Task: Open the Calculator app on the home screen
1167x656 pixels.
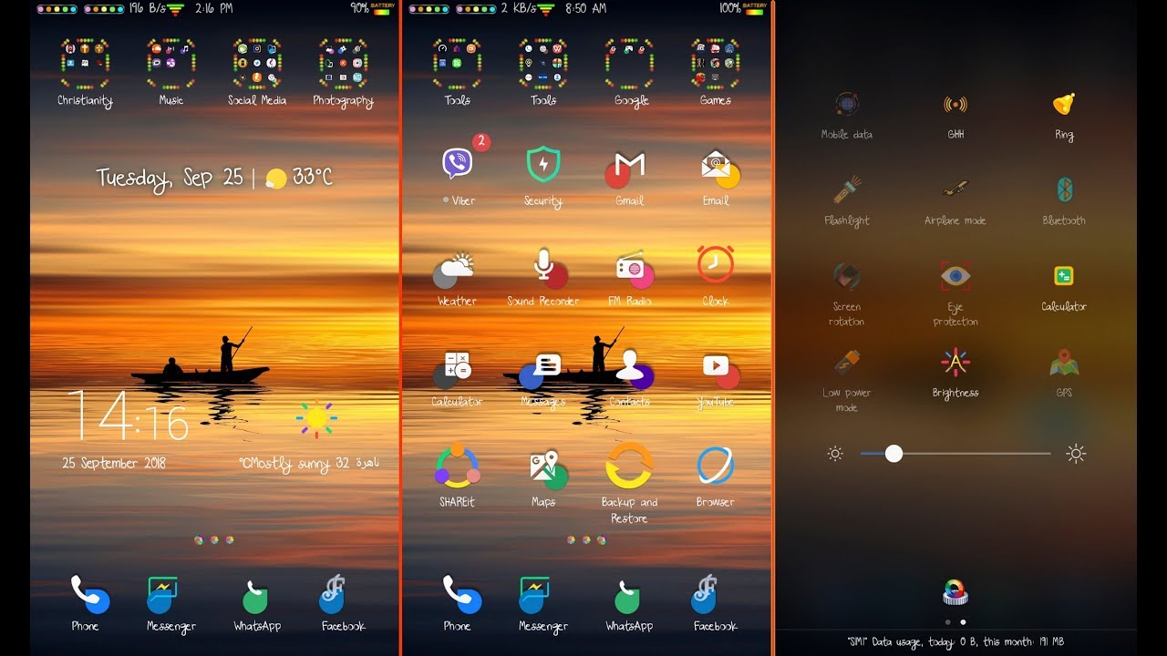Action: 453,367
